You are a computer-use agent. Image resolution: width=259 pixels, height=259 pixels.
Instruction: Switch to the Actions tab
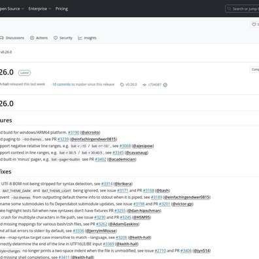(x=39, y=38)
